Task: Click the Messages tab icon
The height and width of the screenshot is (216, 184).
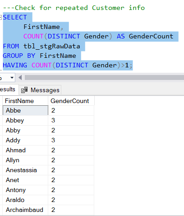Action: tap(24, 90)
